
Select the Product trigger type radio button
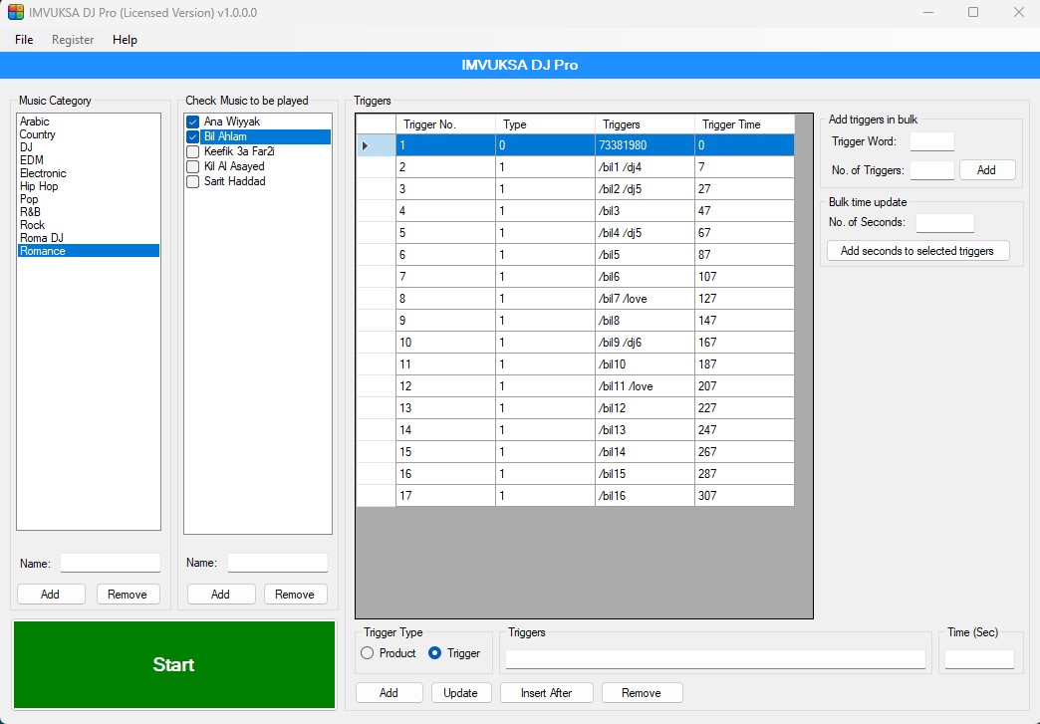368,653
